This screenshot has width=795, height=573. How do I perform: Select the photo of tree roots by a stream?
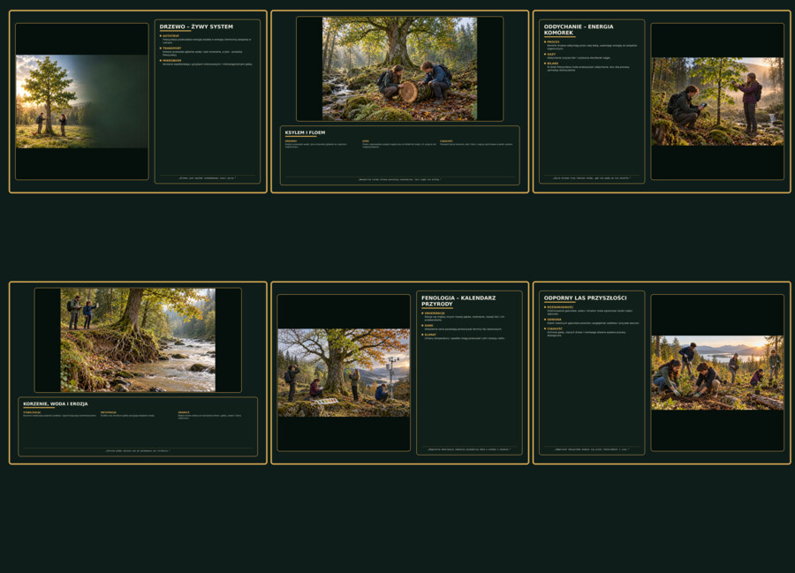point(138,340)
